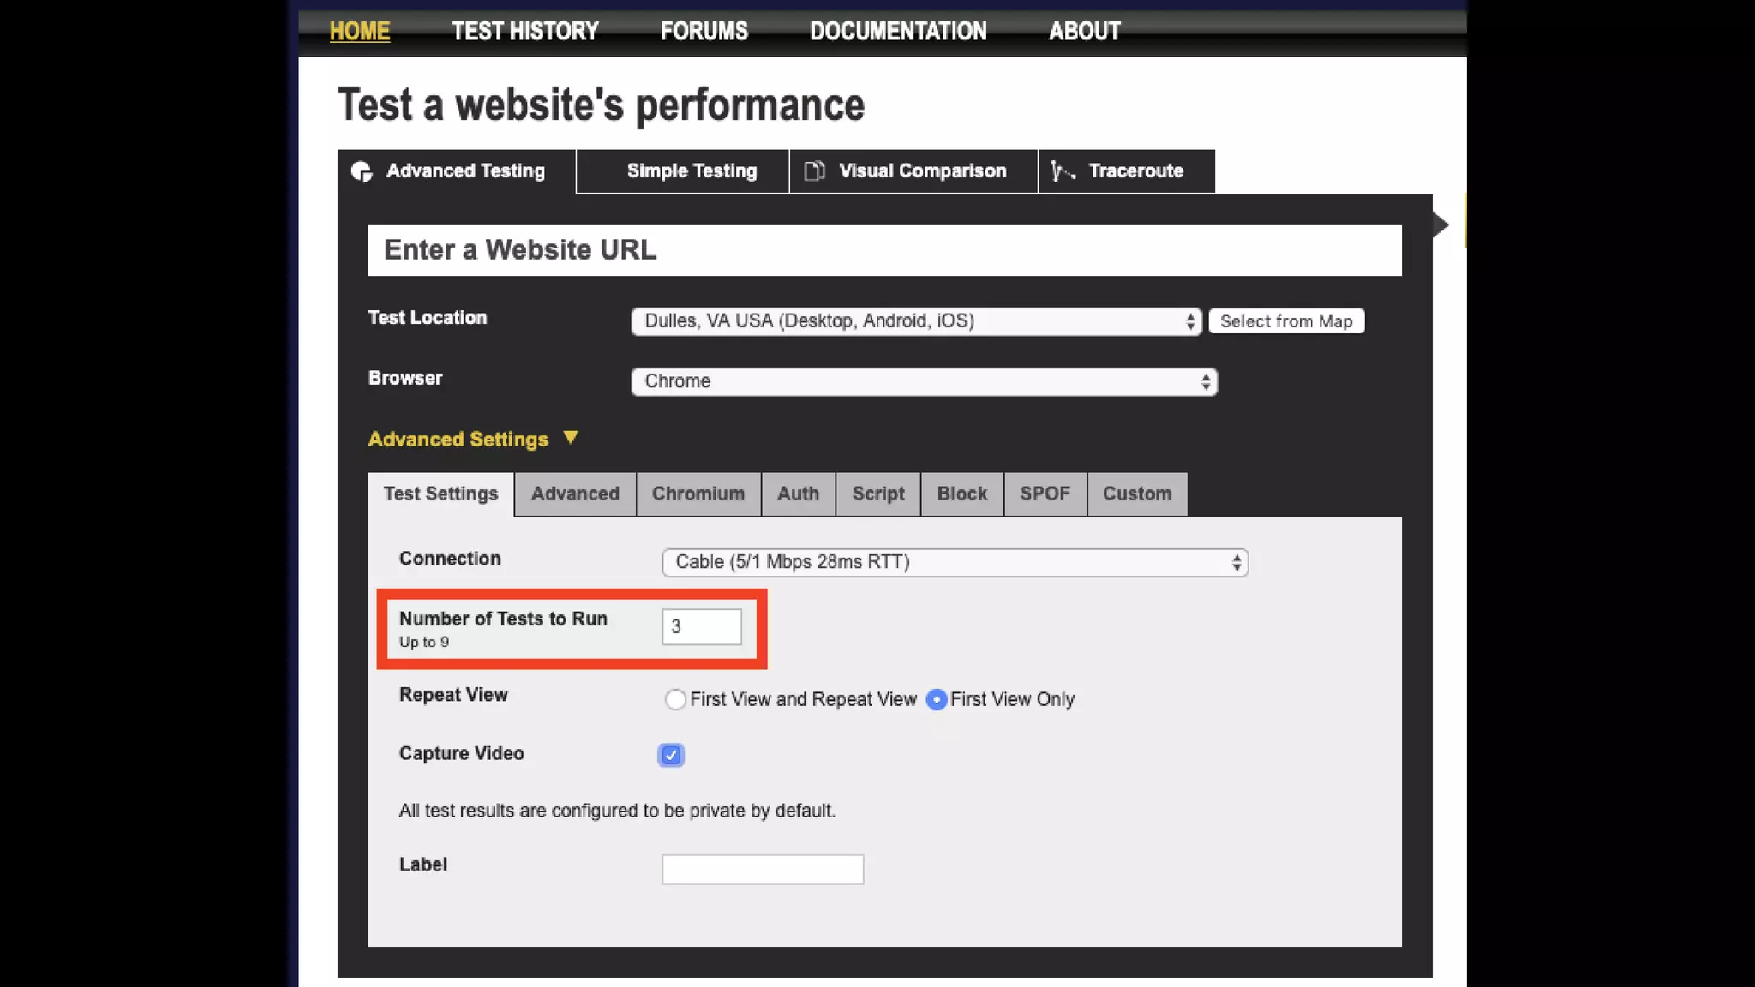Switch to the Chromium settings tab
The height and width of the screenshot is (987, 1755).
click(698, 494)
